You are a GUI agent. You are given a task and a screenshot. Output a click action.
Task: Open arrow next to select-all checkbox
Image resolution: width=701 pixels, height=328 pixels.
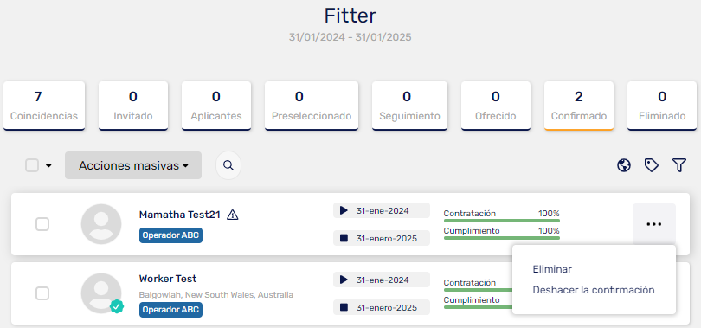[48, 166]
